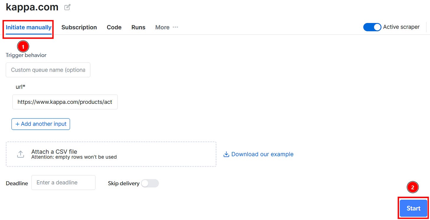Screen dimensions: 430x220
Task: Focus the Custom queue name field
Action: pos(48,70)
